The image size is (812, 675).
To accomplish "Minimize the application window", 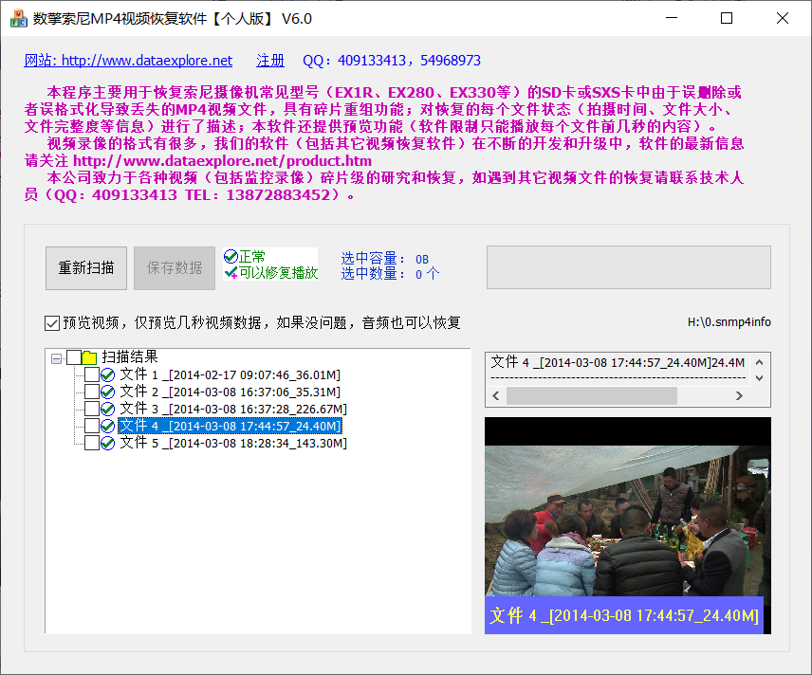I will [x=672, y=18].
